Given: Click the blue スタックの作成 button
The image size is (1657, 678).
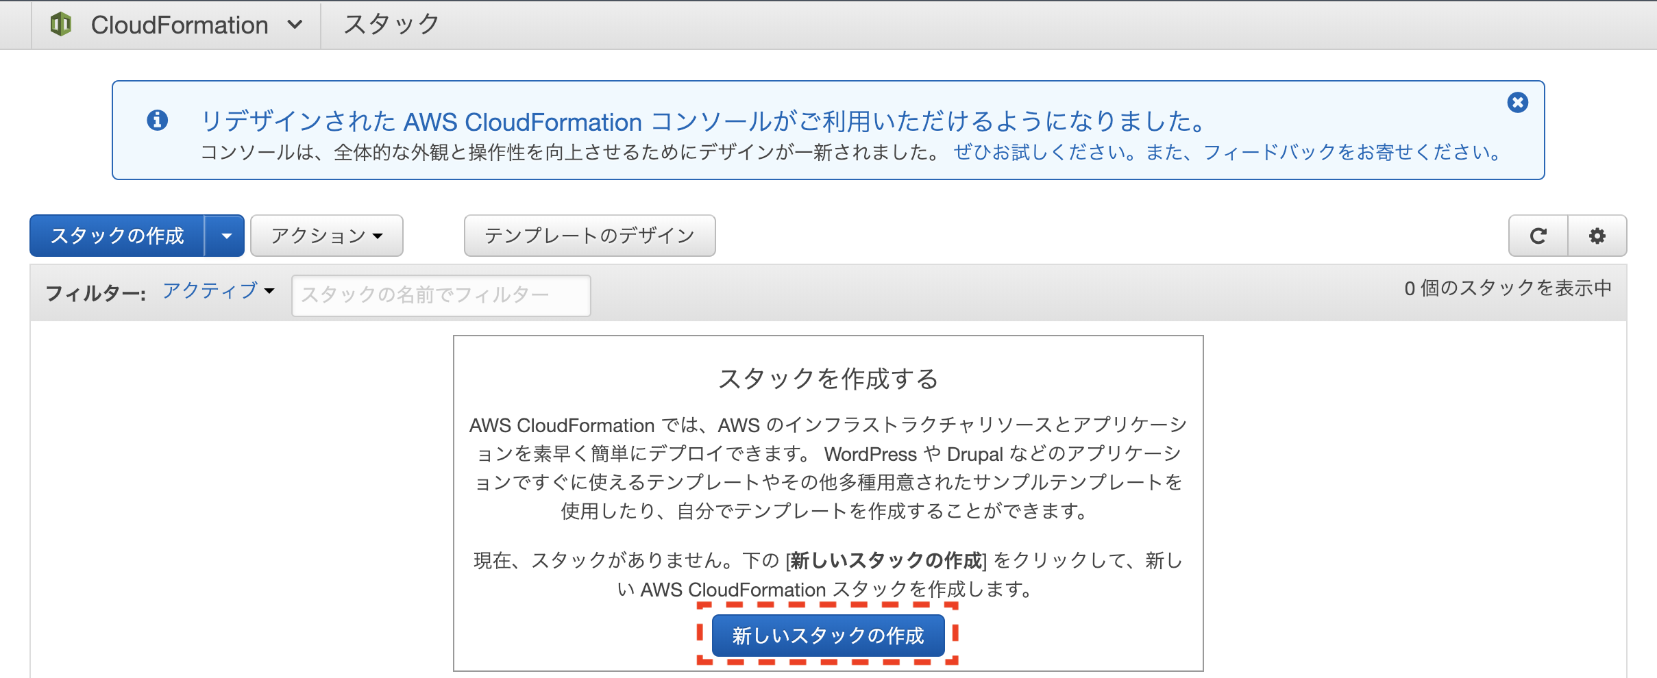Looking at the screenshot, I should (x=117, y=236).
